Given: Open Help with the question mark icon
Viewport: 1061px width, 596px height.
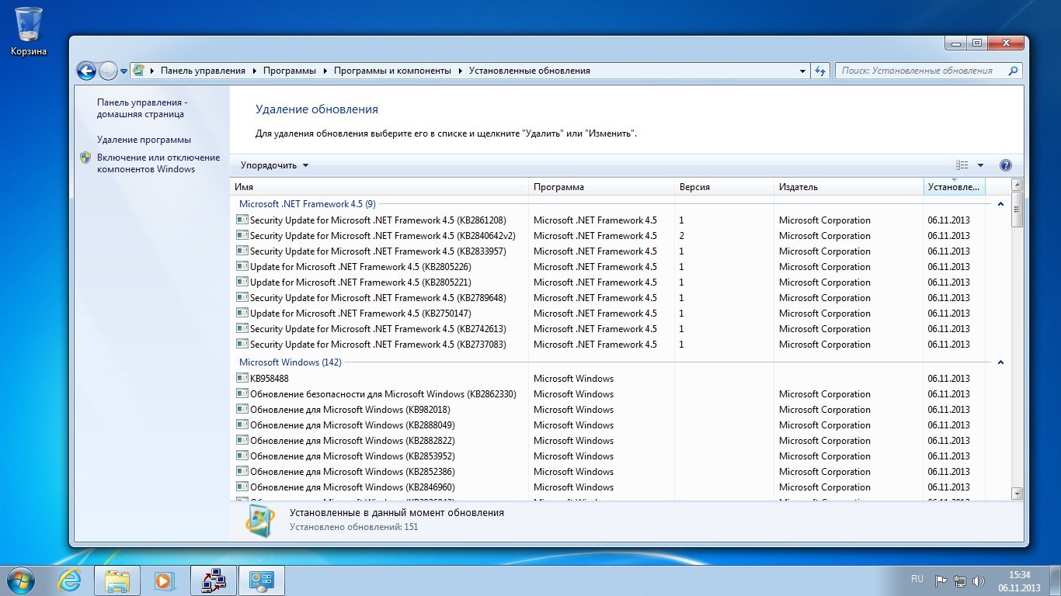Looking at the screenshot, I should tap(1006, 165).
